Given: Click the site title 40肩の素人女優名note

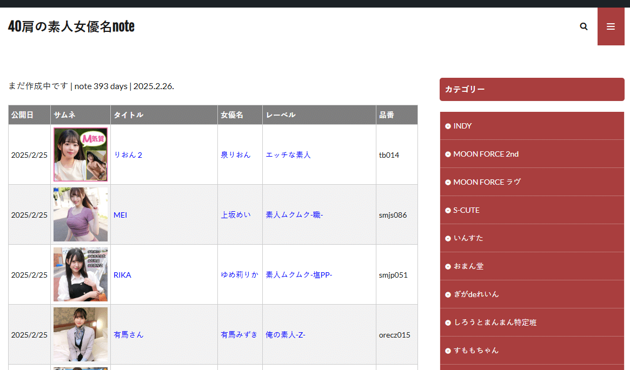Looking at the screenshot, I should click(70, 26).
